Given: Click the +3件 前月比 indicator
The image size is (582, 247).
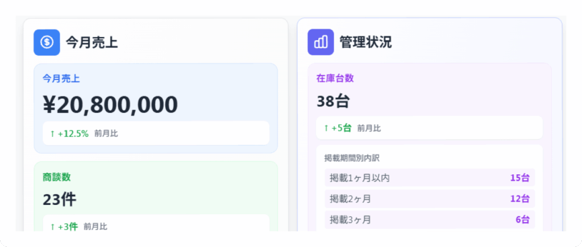Looking at the screenshot, I should point(78,226).
